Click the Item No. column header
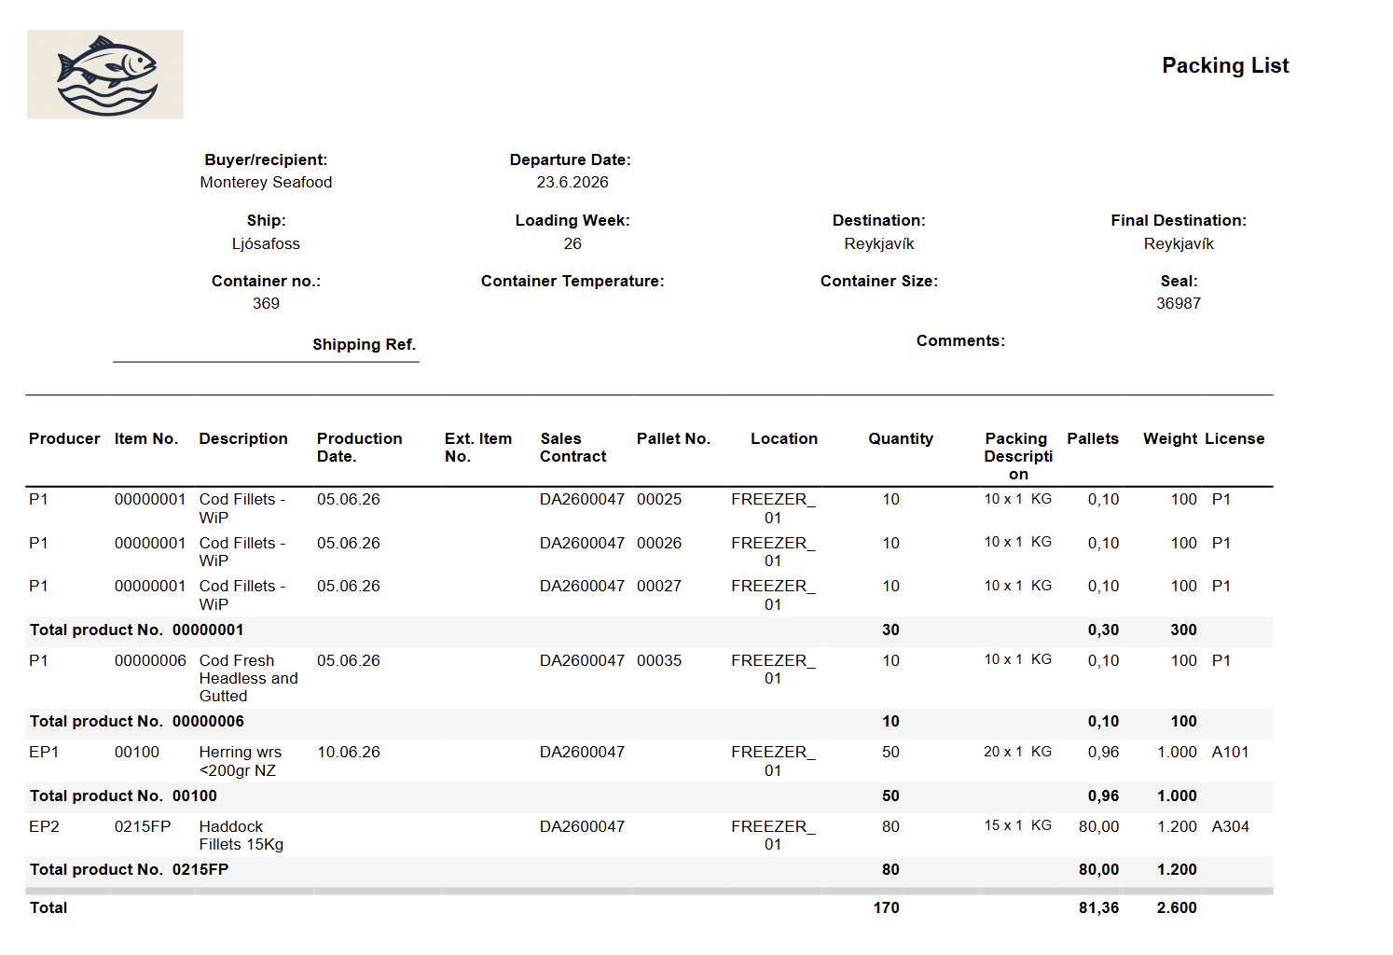1393x955 pixels. (x=146, y=438)
